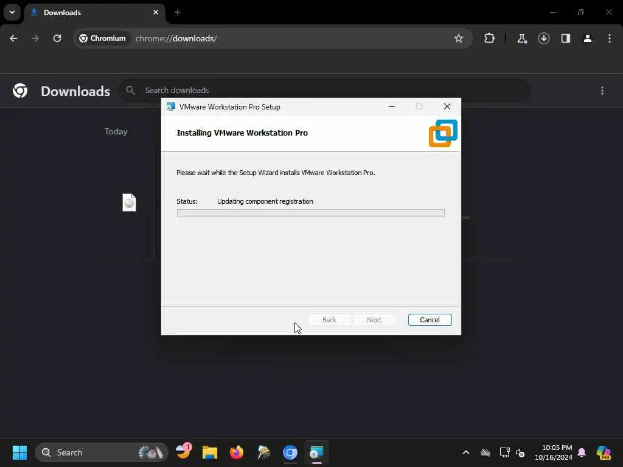Screen dimensions: 623x467
Task: Focus the Search downloads field
Action: [x=325, y=90]
